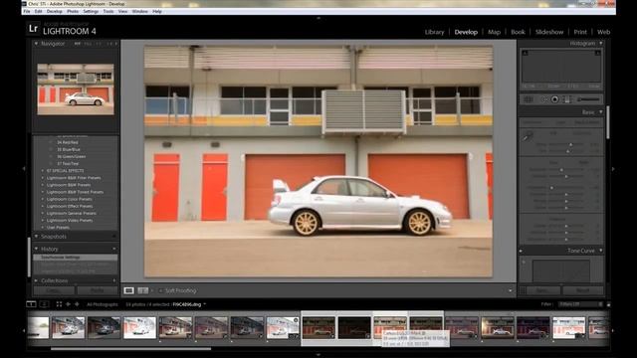Select the Spot Removal tool
The image size is (637, 358).
coord(543,99)
